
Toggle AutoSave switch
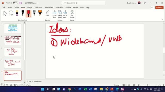point(15,3)
